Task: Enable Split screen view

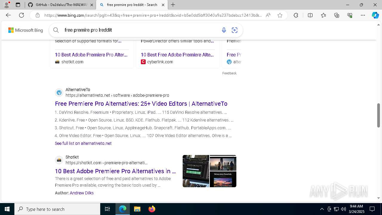Action: pyautogui.click(x=310, y=15)
